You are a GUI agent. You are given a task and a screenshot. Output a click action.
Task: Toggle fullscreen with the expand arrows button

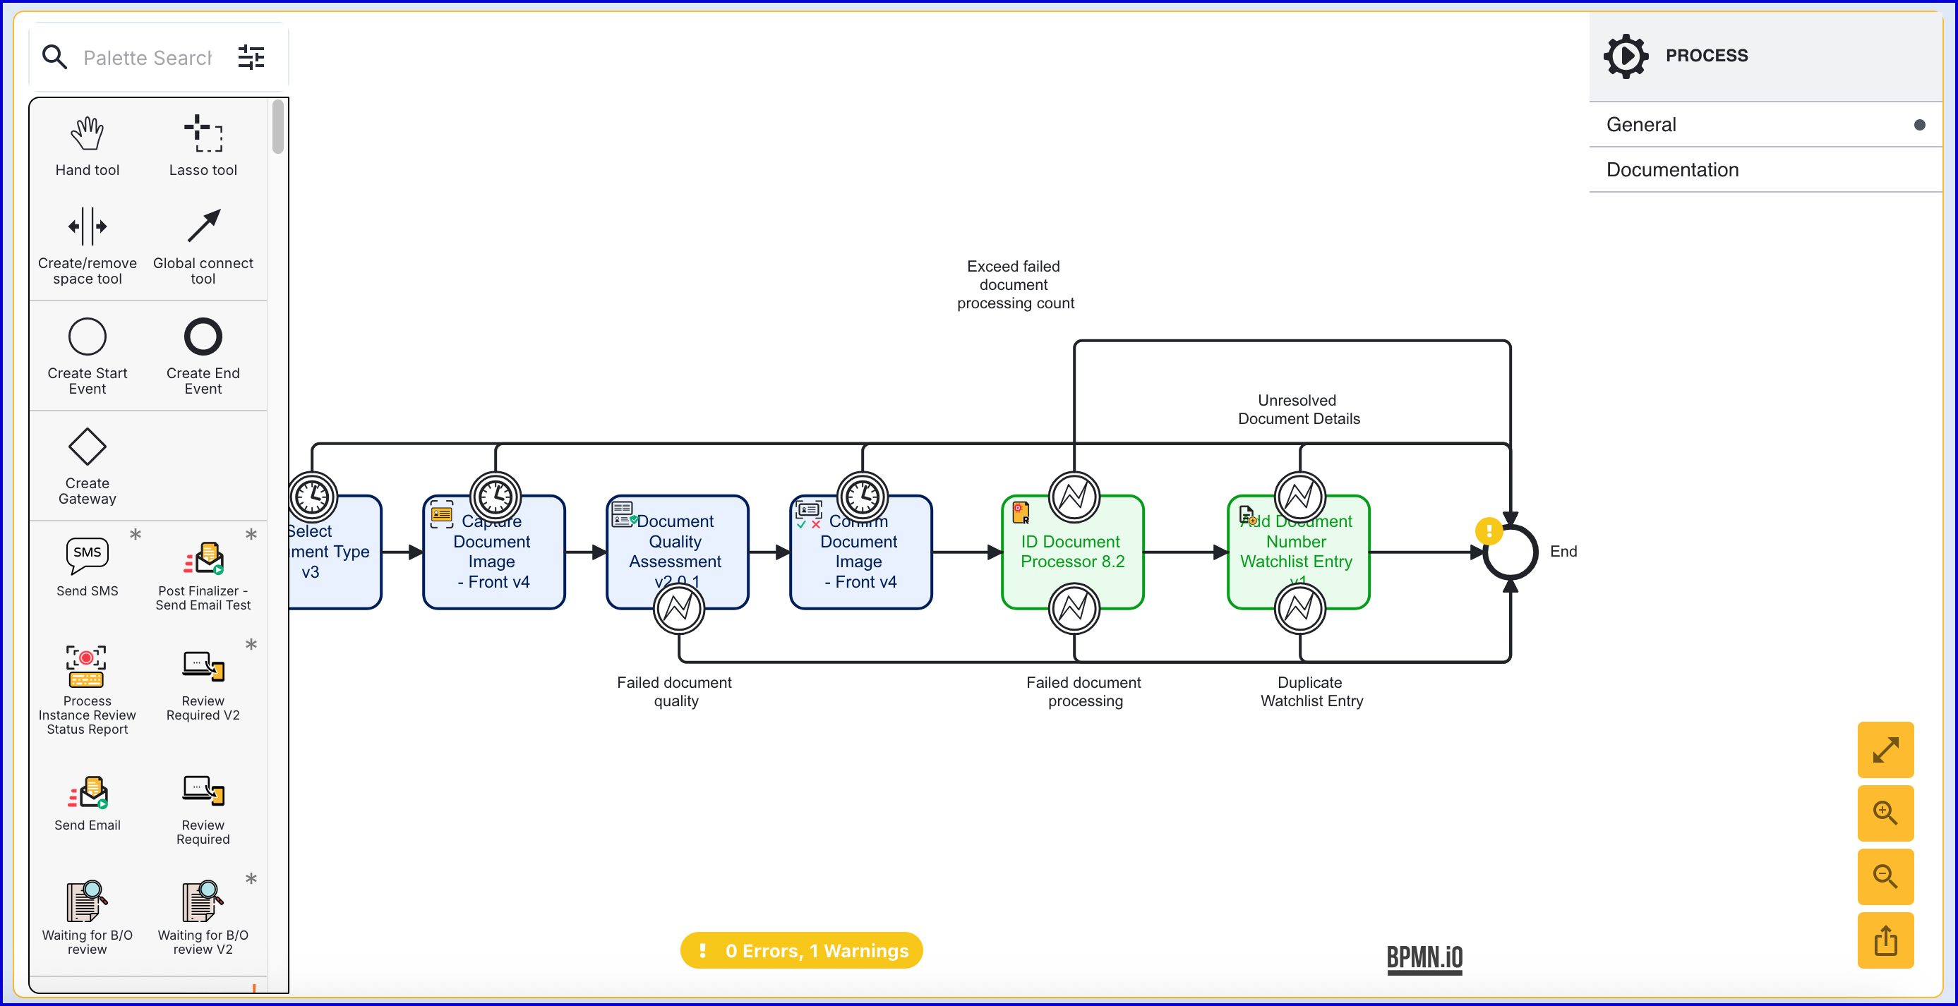click(1885, 749)
